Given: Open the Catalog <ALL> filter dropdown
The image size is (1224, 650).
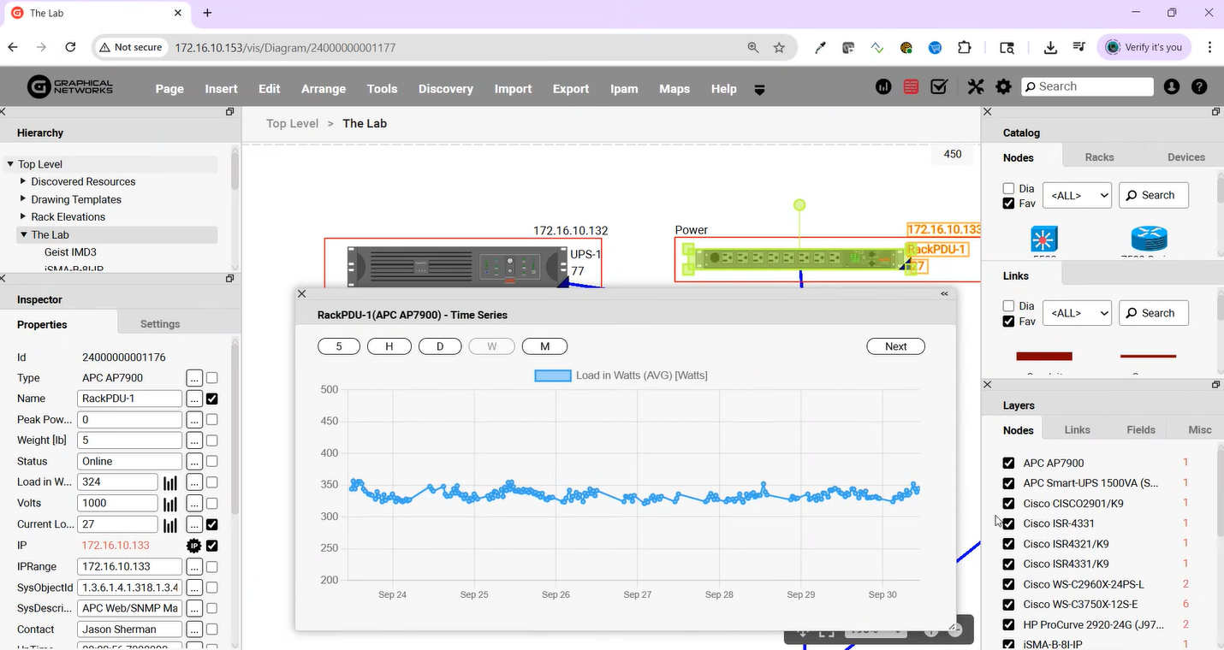Looking at the screenshot, I should pyautogui.click(x=1077, y=195).
